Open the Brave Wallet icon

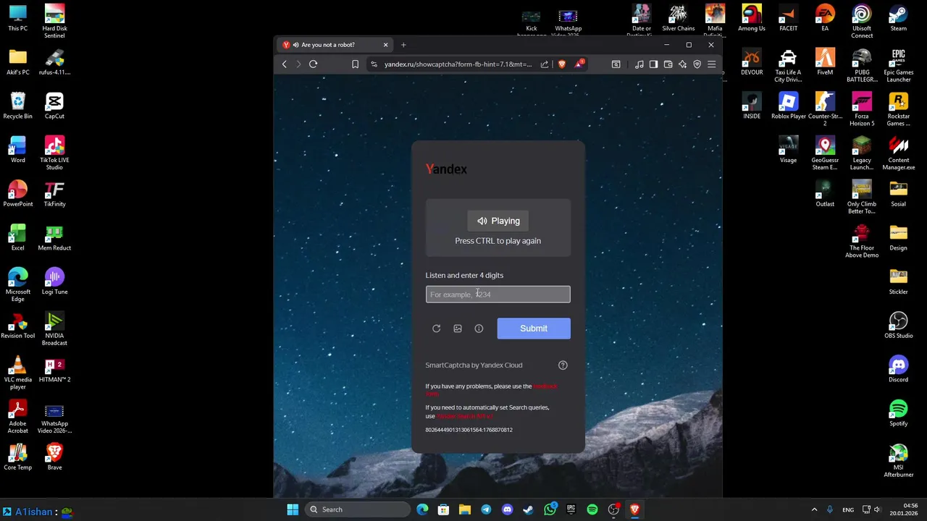(x=668, y=64)
